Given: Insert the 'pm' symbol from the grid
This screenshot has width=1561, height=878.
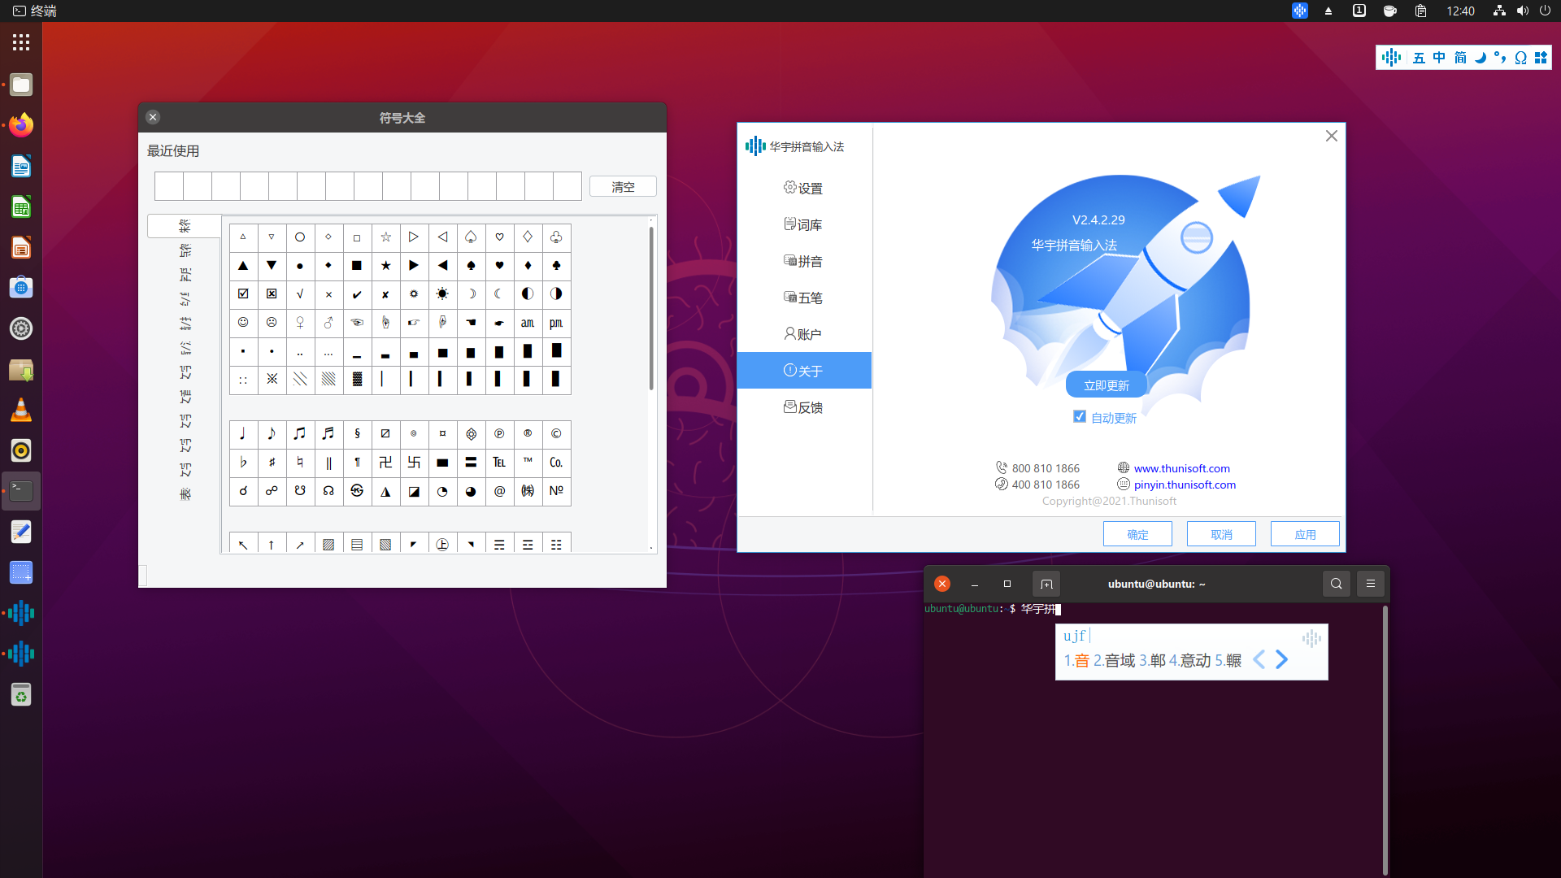Looking at the screenshot, I should (x=556, y=323).
